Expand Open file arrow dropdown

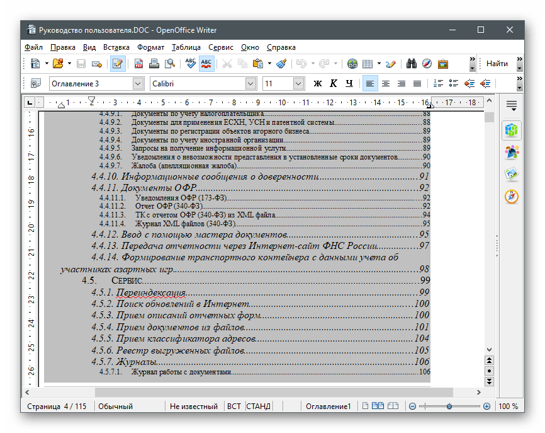(x=69, y=64)
